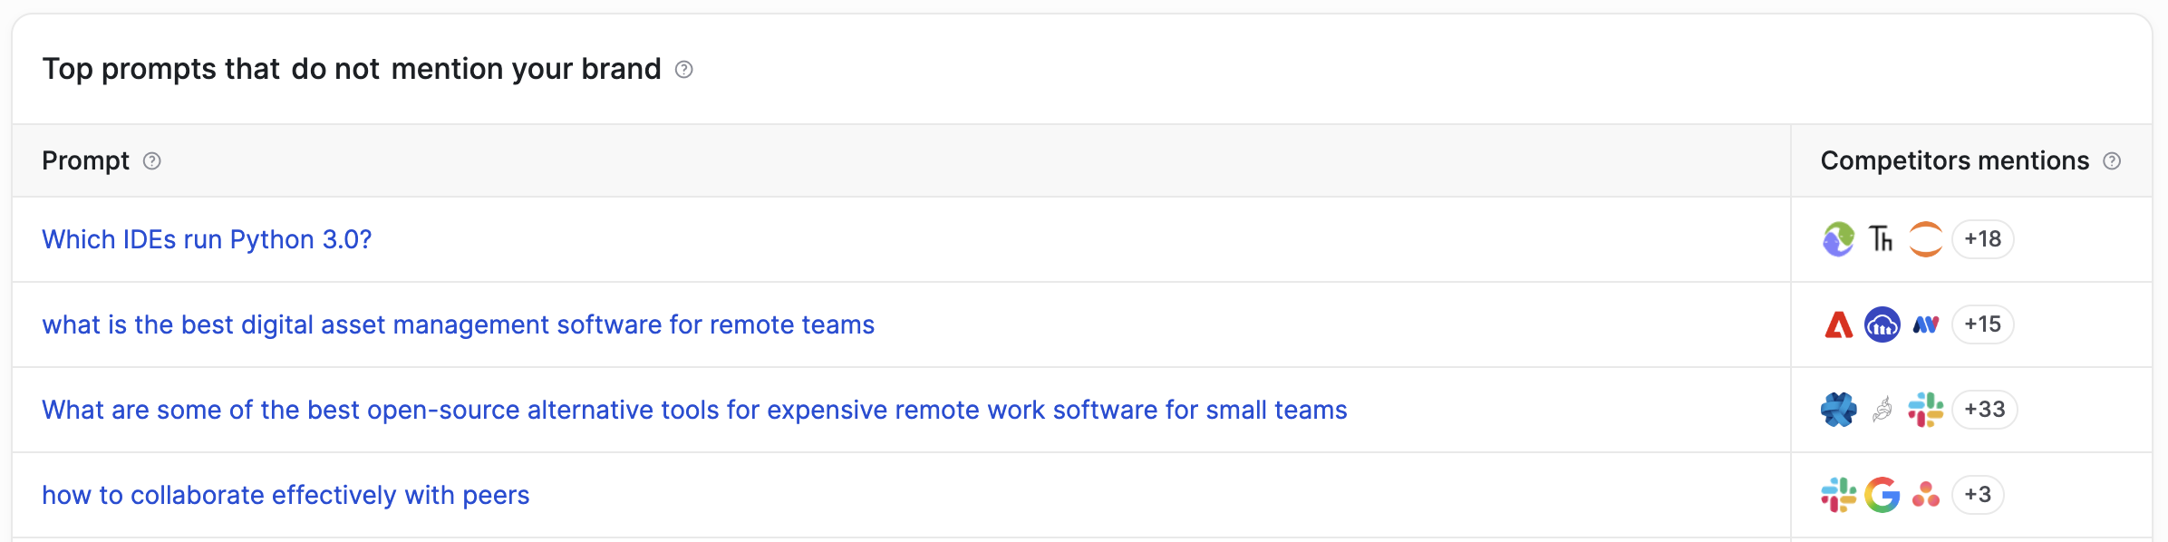Expand the +18 competitors badge
This screenshot has width=2168, height=542.
(1983, 239)
